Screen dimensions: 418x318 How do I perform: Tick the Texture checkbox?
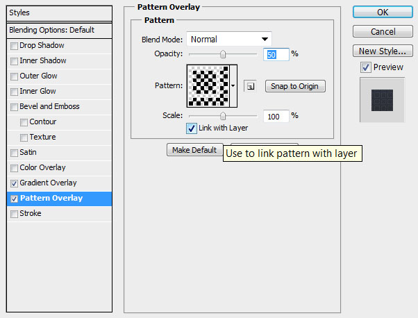tap(24, 137)
